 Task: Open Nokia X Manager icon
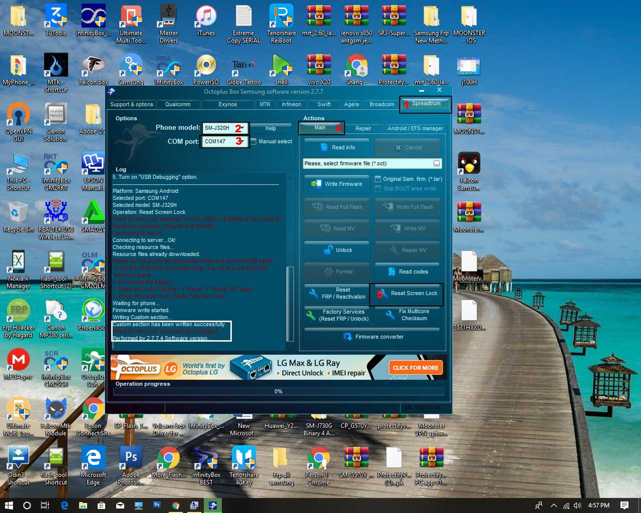pyautogui.click(x=18, y=269)
